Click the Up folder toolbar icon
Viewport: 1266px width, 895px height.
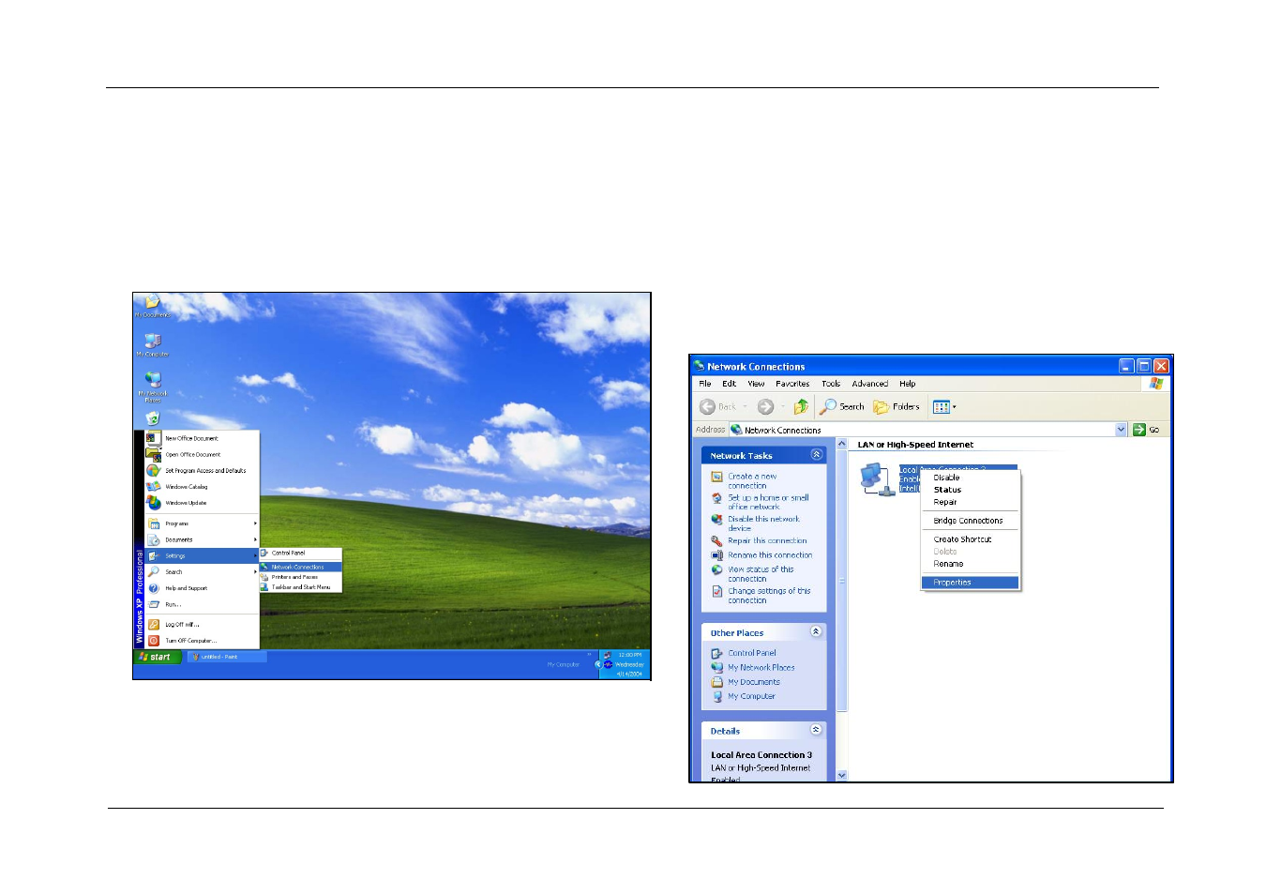(801, 407)
